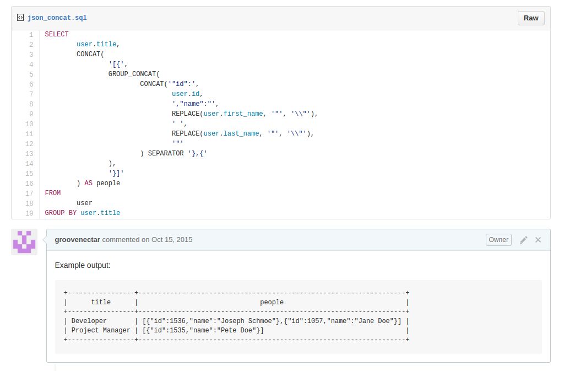Select line number 1 in the gutter
The width and height of the screenshot is (564, 371).
pyautogui.click(x=31, y=35)
